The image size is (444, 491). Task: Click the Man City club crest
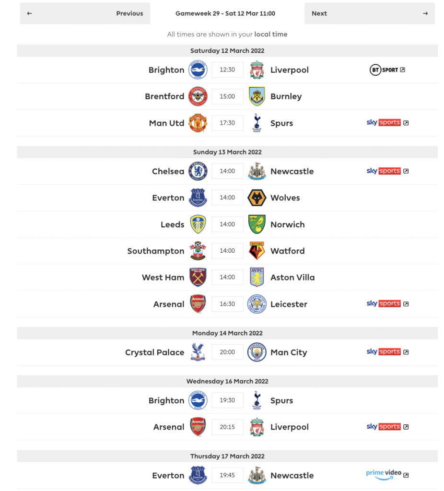[257, 352]
